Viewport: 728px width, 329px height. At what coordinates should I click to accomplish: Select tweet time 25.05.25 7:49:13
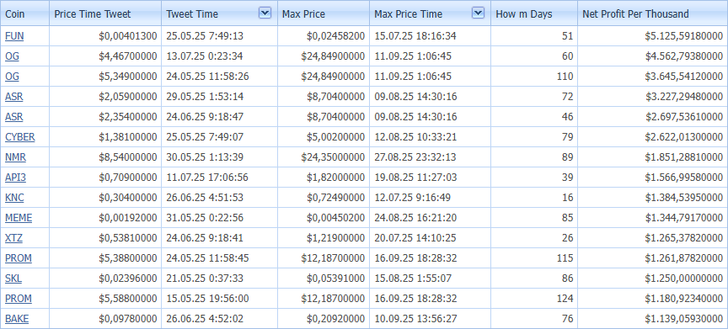click(x=219, y=36)
